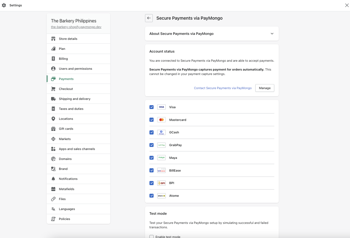Click the Shipping and delivery truck icon

point(53,99)
